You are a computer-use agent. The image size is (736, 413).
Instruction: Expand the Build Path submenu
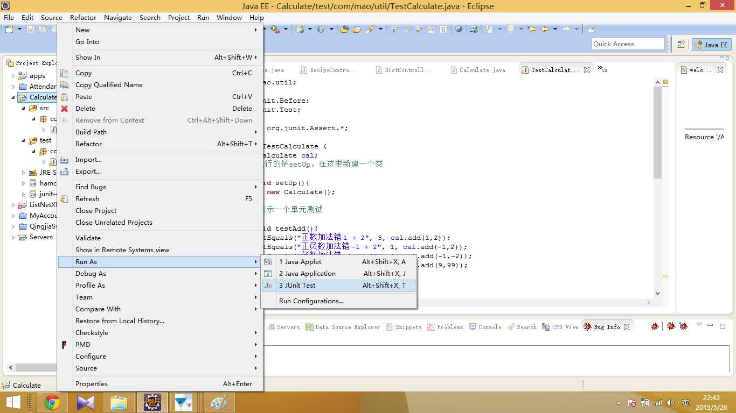pos(160,132)
